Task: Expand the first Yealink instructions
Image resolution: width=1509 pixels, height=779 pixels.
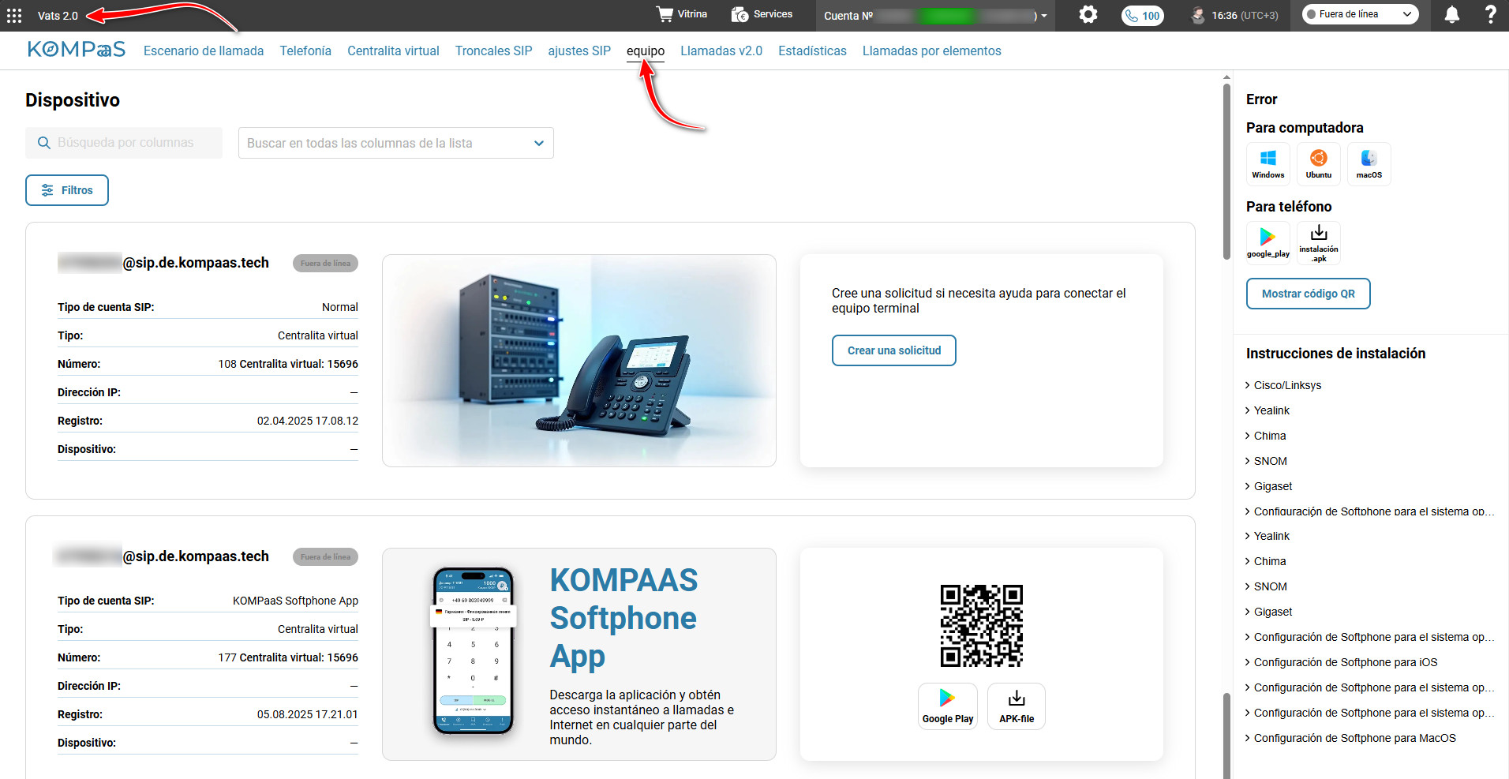Action: (x=1267, y=410)
